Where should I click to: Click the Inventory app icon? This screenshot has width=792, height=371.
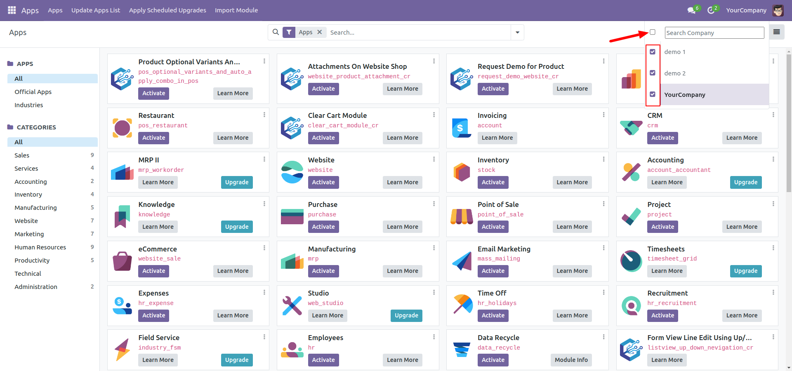pyautogui.click(x=462, y=173)
